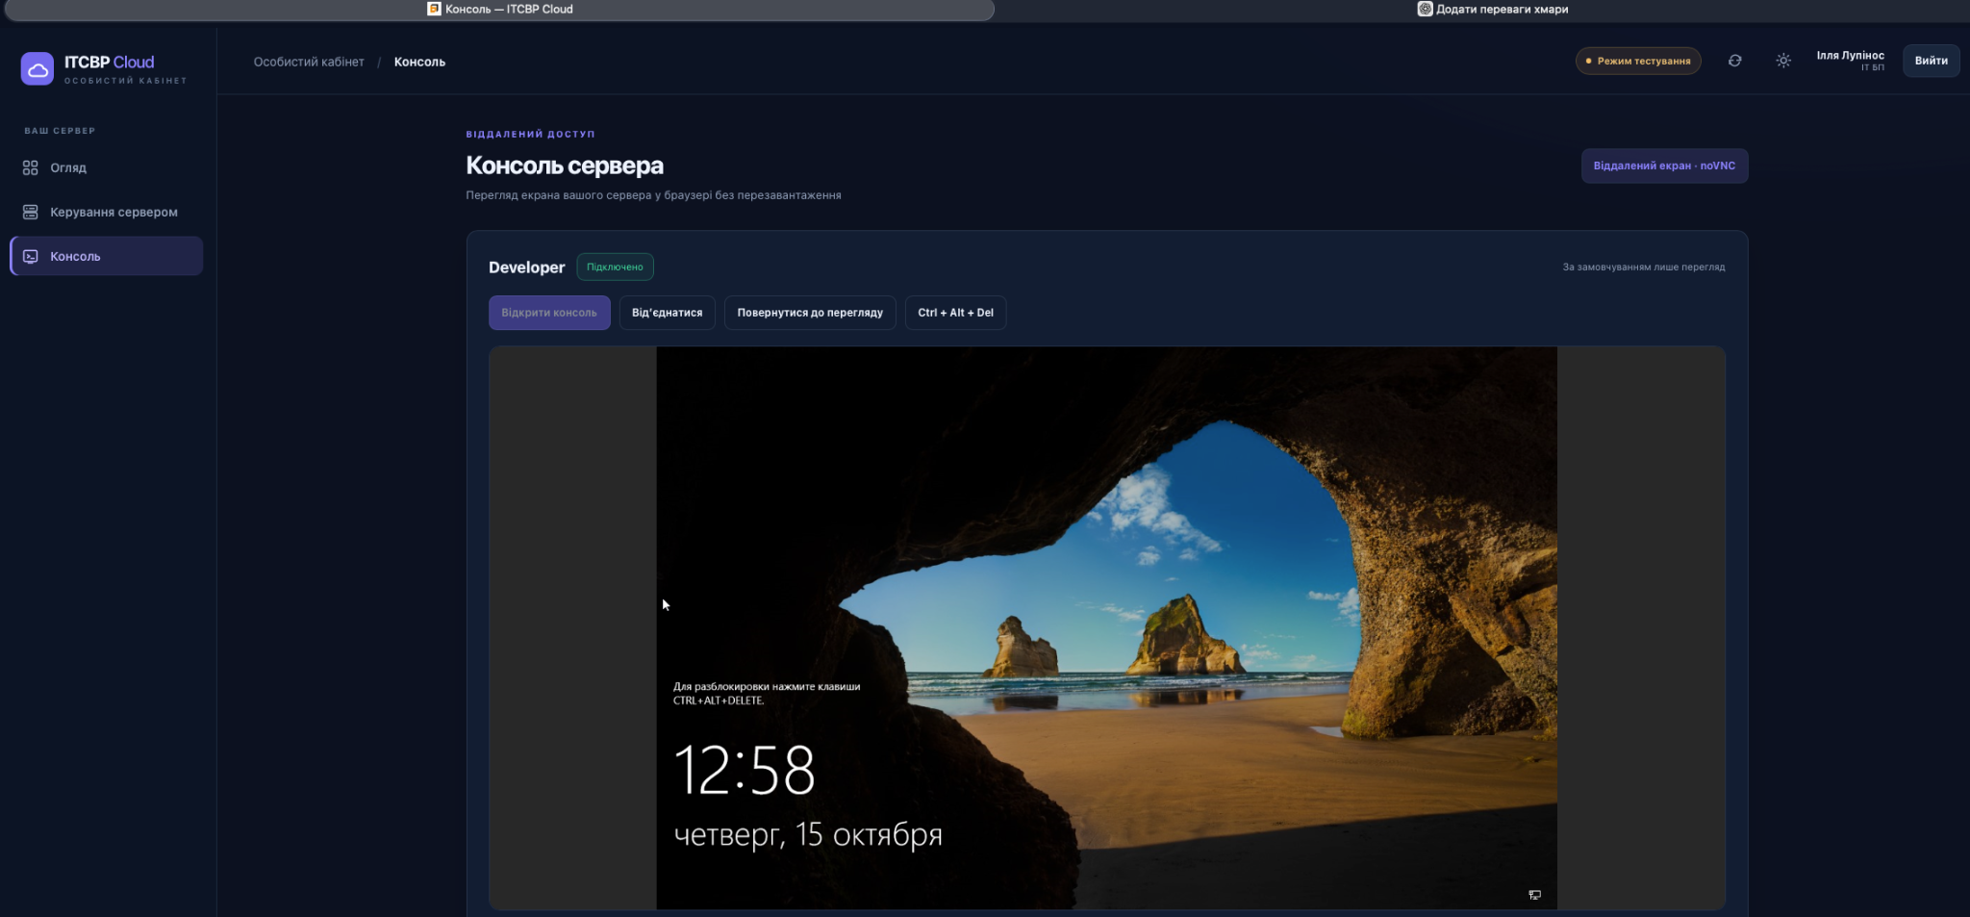
Task: Click the Консоль breadcrumb item
Action: [x=419, y=62]
